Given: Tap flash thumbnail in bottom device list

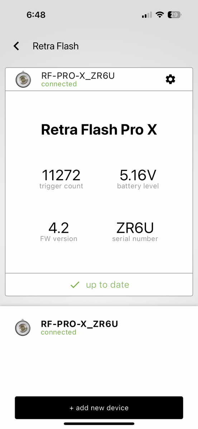Looking at the screenshot, I should click(23, 328).
